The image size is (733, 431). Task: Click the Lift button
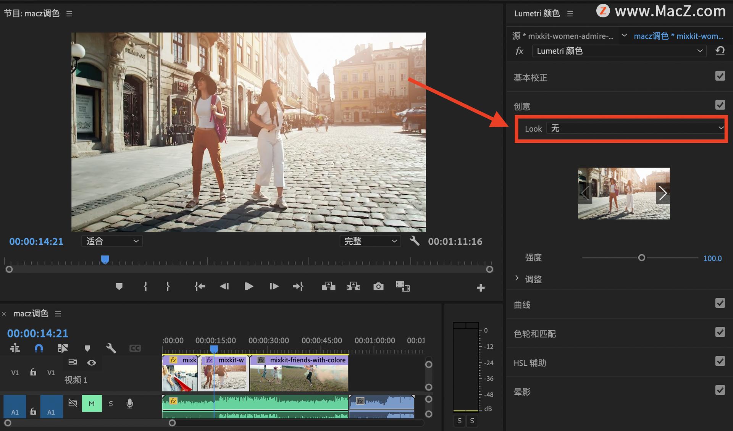coord(328,286)
